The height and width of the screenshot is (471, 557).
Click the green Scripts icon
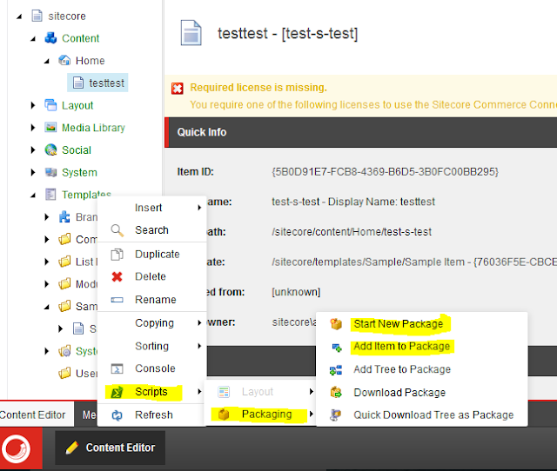point(117,392)
